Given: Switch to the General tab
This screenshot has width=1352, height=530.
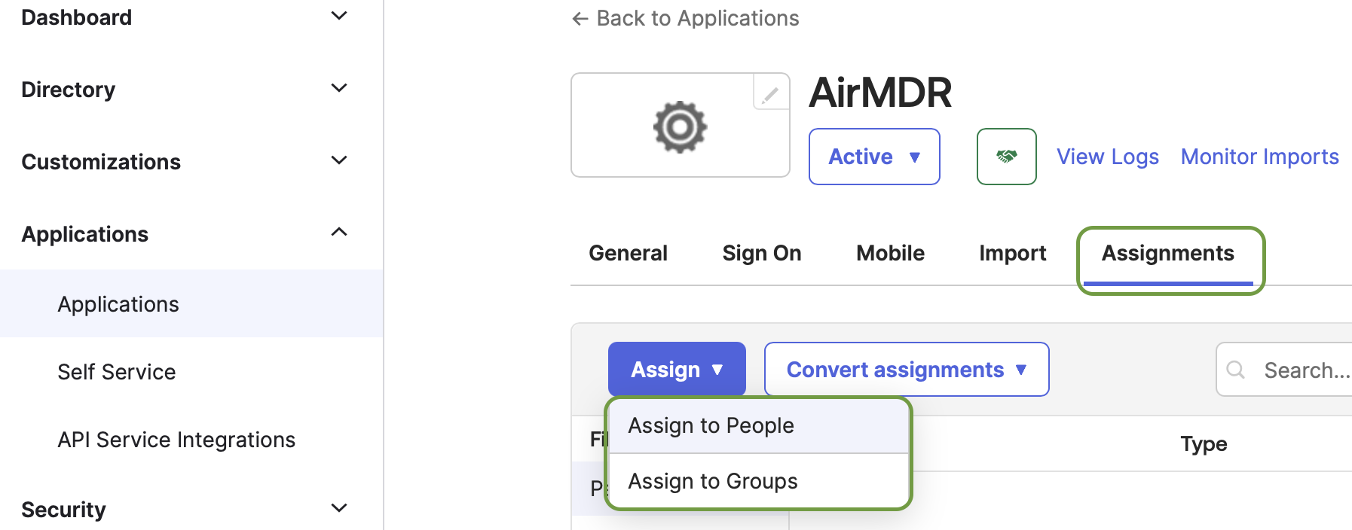Looking at the screenshot, I should (628, 254).
